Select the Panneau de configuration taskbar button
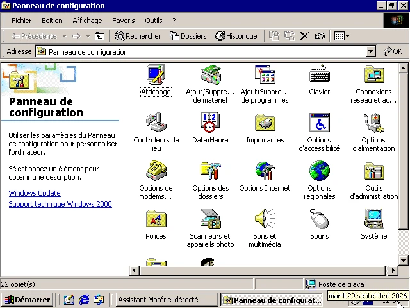Image resolution: width=410 pixels, height=308 pixels. 272,300
